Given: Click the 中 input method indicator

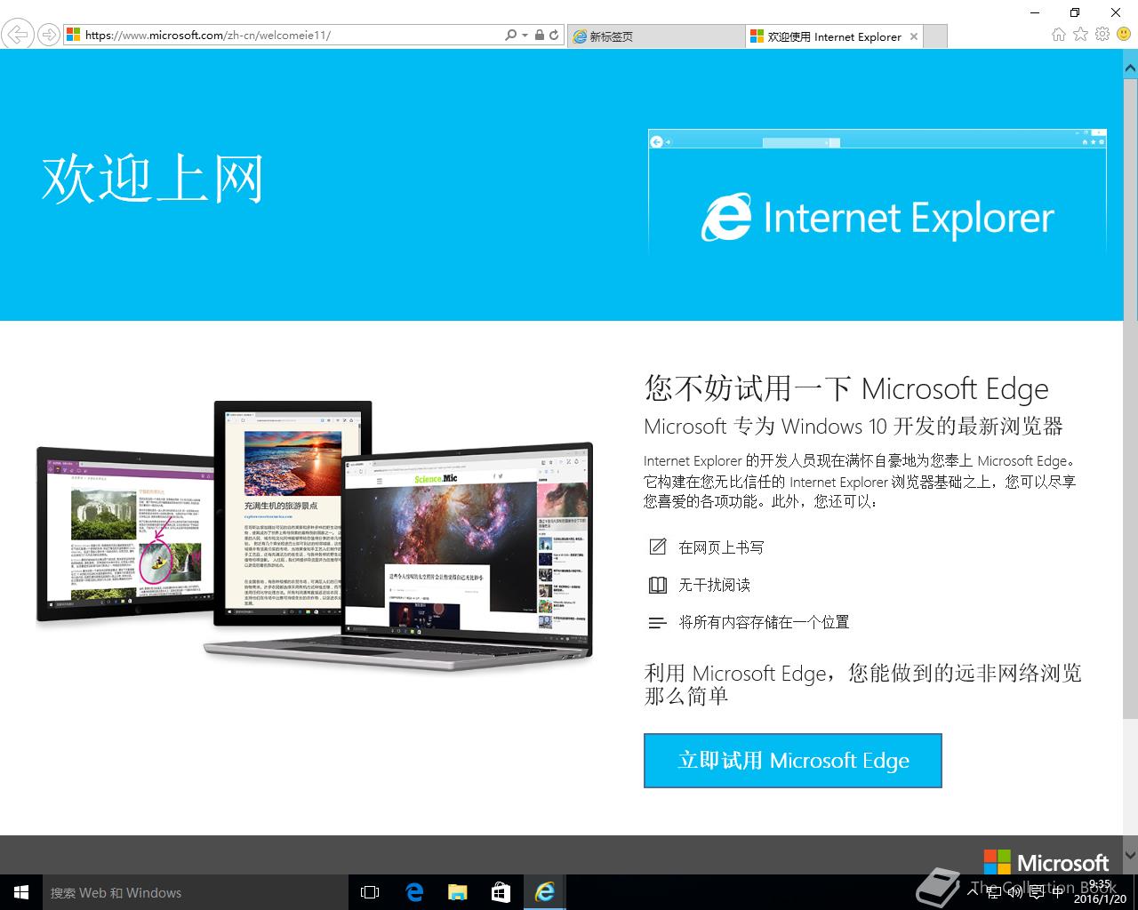Looking at the screenshot, I should 1057,892.
